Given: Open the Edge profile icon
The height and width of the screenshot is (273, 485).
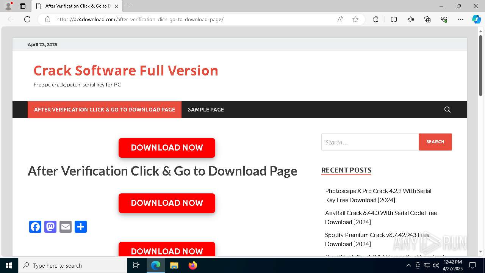Looking at the screenshot, I should 8,6.
